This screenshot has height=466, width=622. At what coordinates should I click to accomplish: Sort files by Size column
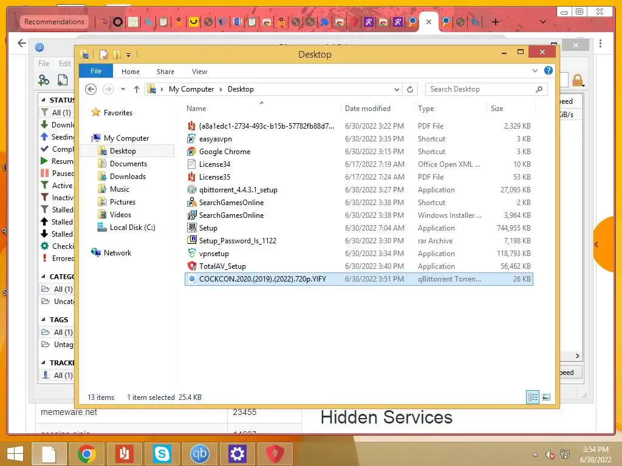point(510,108)
